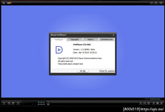Click the OK (O) button

82,71
